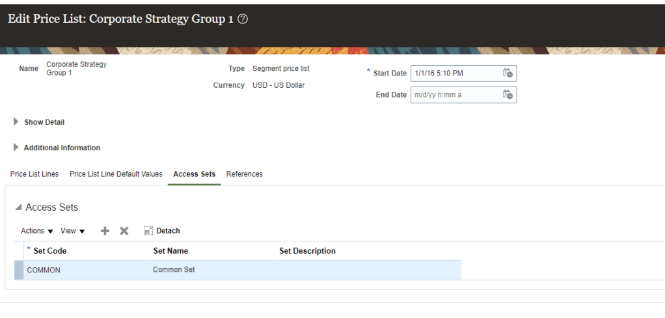Image resolution: width=665 pixels, height=318 pixels.
Task: Open Price List Line Default Values tab
Action: coord(116,174)
